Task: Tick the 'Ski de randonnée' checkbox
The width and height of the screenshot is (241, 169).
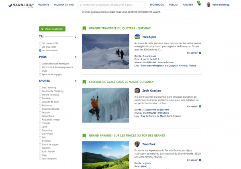Action: pyautogui.click(x=40, y=109)
